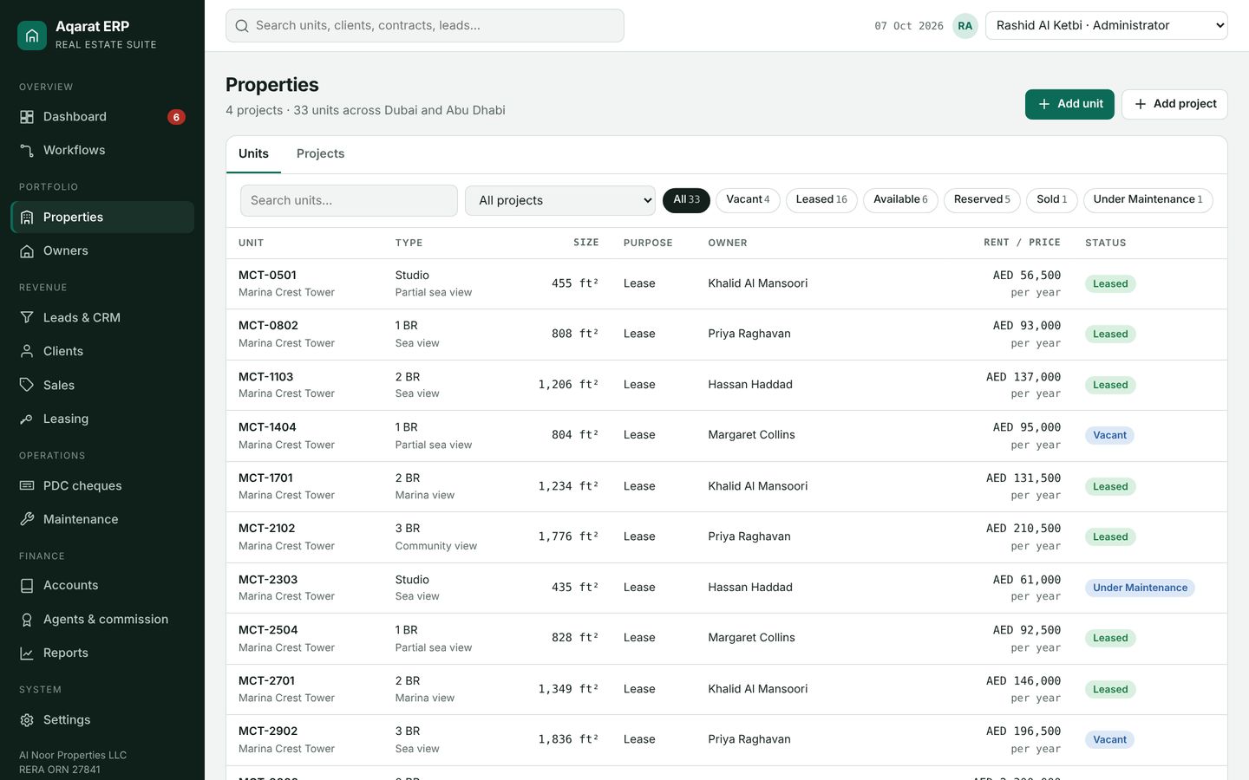1249x780 pixels.
Task: Focus the Search units input field
Action: point(349,200)
